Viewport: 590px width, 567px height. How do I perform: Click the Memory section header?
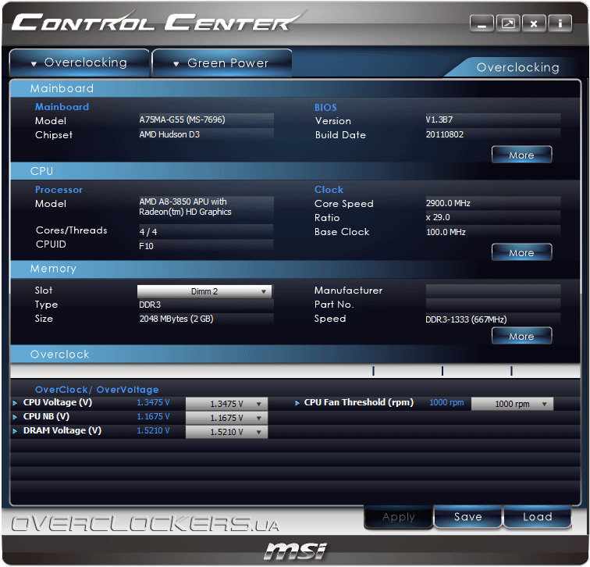(295, 269)
